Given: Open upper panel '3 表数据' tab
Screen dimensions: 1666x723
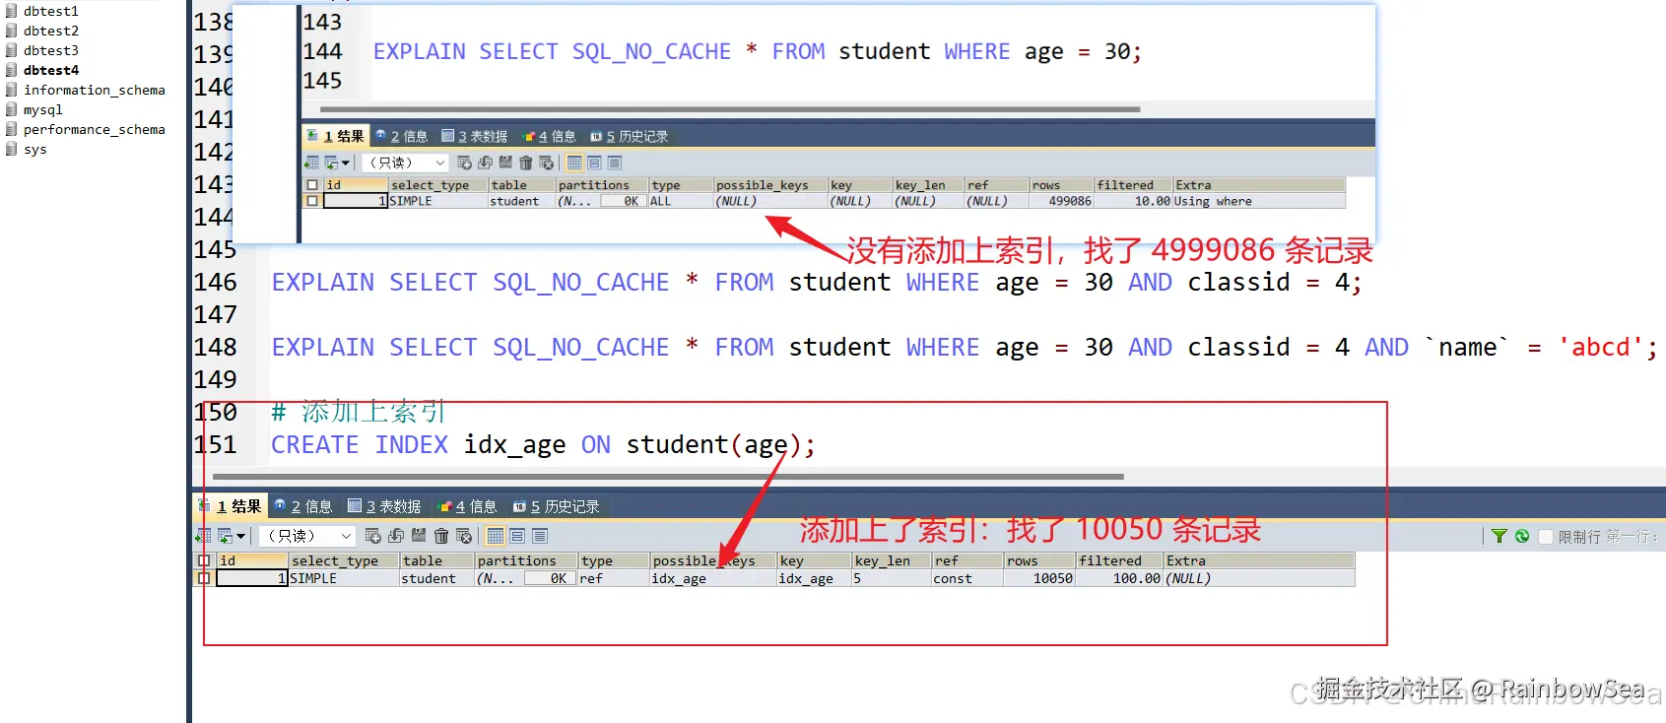Looking at the screenshot, I should pos(475,136).
